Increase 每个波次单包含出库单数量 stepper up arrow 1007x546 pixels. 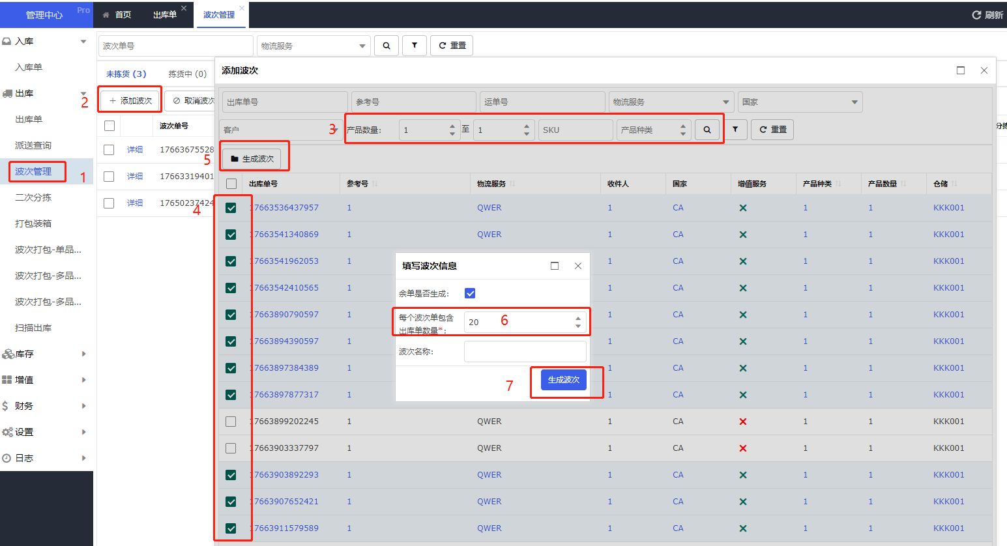point(578,319)
